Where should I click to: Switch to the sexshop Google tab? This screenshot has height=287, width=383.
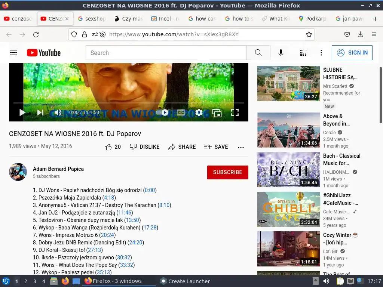[92, 19]
